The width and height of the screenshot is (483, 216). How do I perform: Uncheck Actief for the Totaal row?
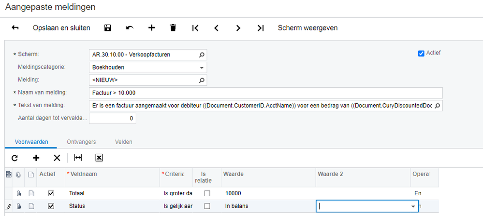click(x=51, y=193)
